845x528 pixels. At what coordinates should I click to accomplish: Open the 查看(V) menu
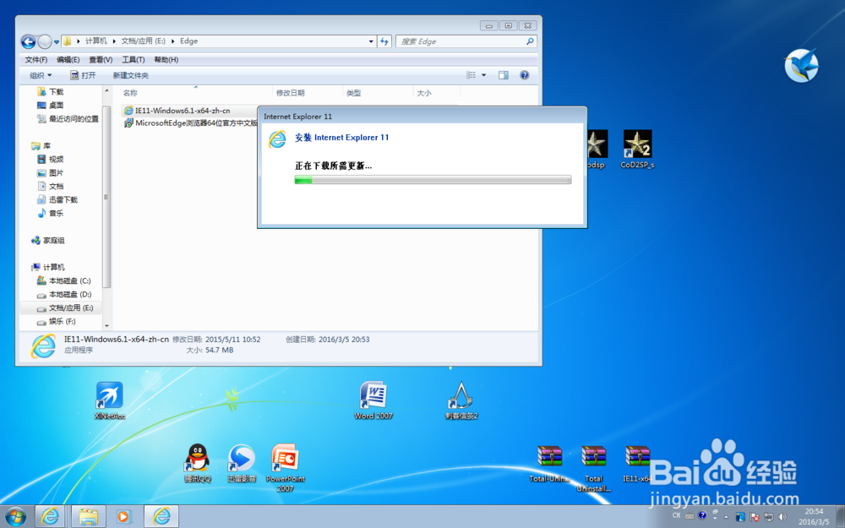[101, 60]
